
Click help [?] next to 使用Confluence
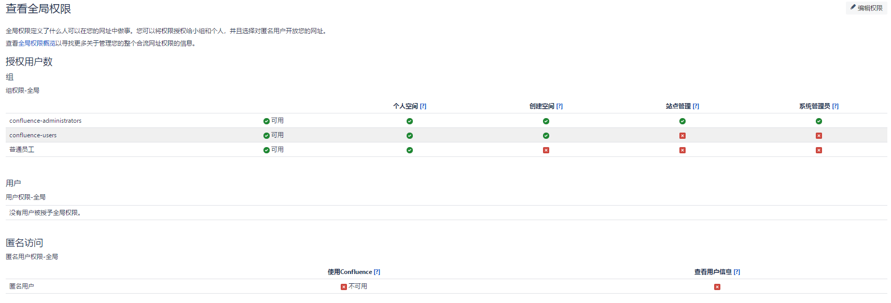coord(377,272)
